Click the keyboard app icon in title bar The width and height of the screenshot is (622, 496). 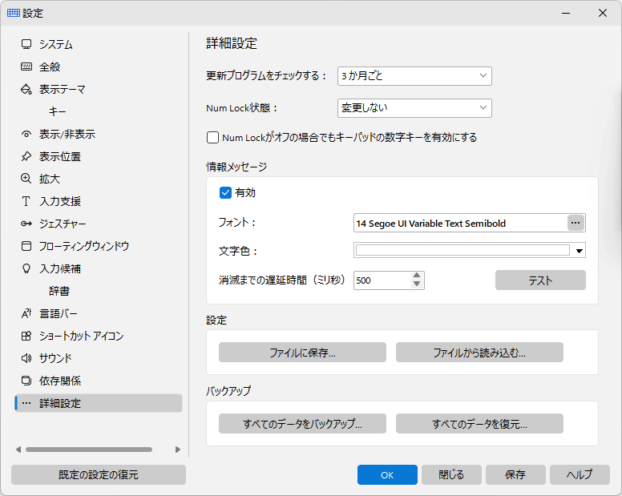click(x=13, y=13)
